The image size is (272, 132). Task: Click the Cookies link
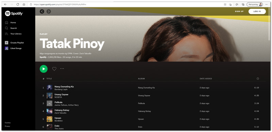coord(7,122)
